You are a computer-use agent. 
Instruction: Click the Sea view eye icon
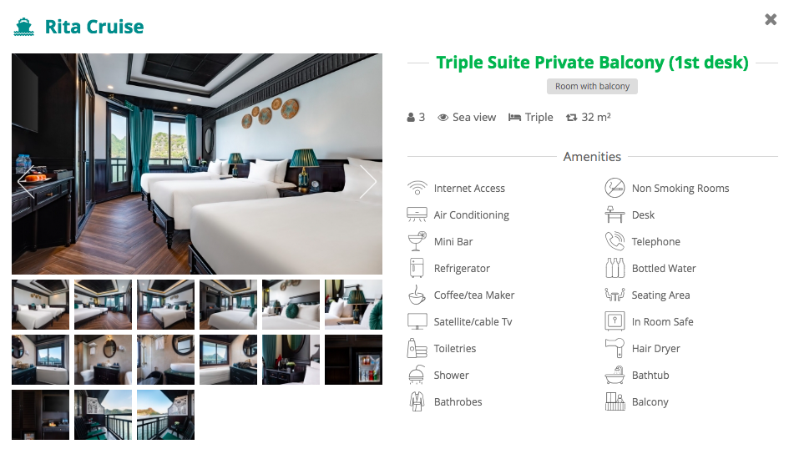(443, 118)
